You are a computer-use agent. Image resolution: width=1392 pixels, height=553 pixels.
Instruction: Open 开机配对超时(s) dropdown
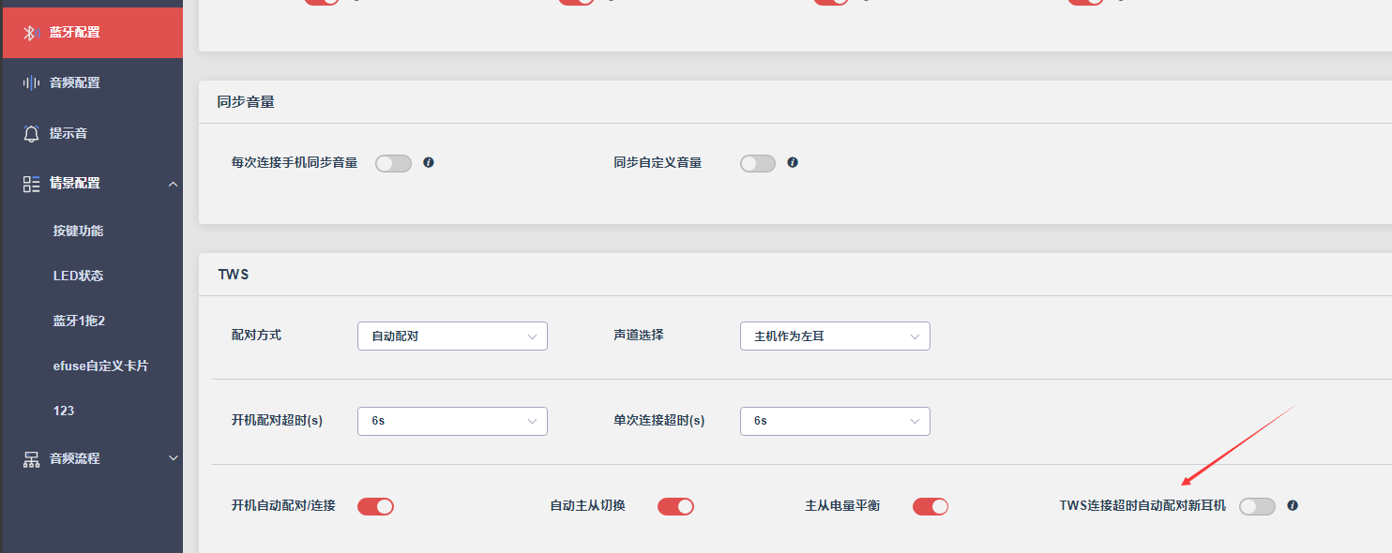[452, 422]
